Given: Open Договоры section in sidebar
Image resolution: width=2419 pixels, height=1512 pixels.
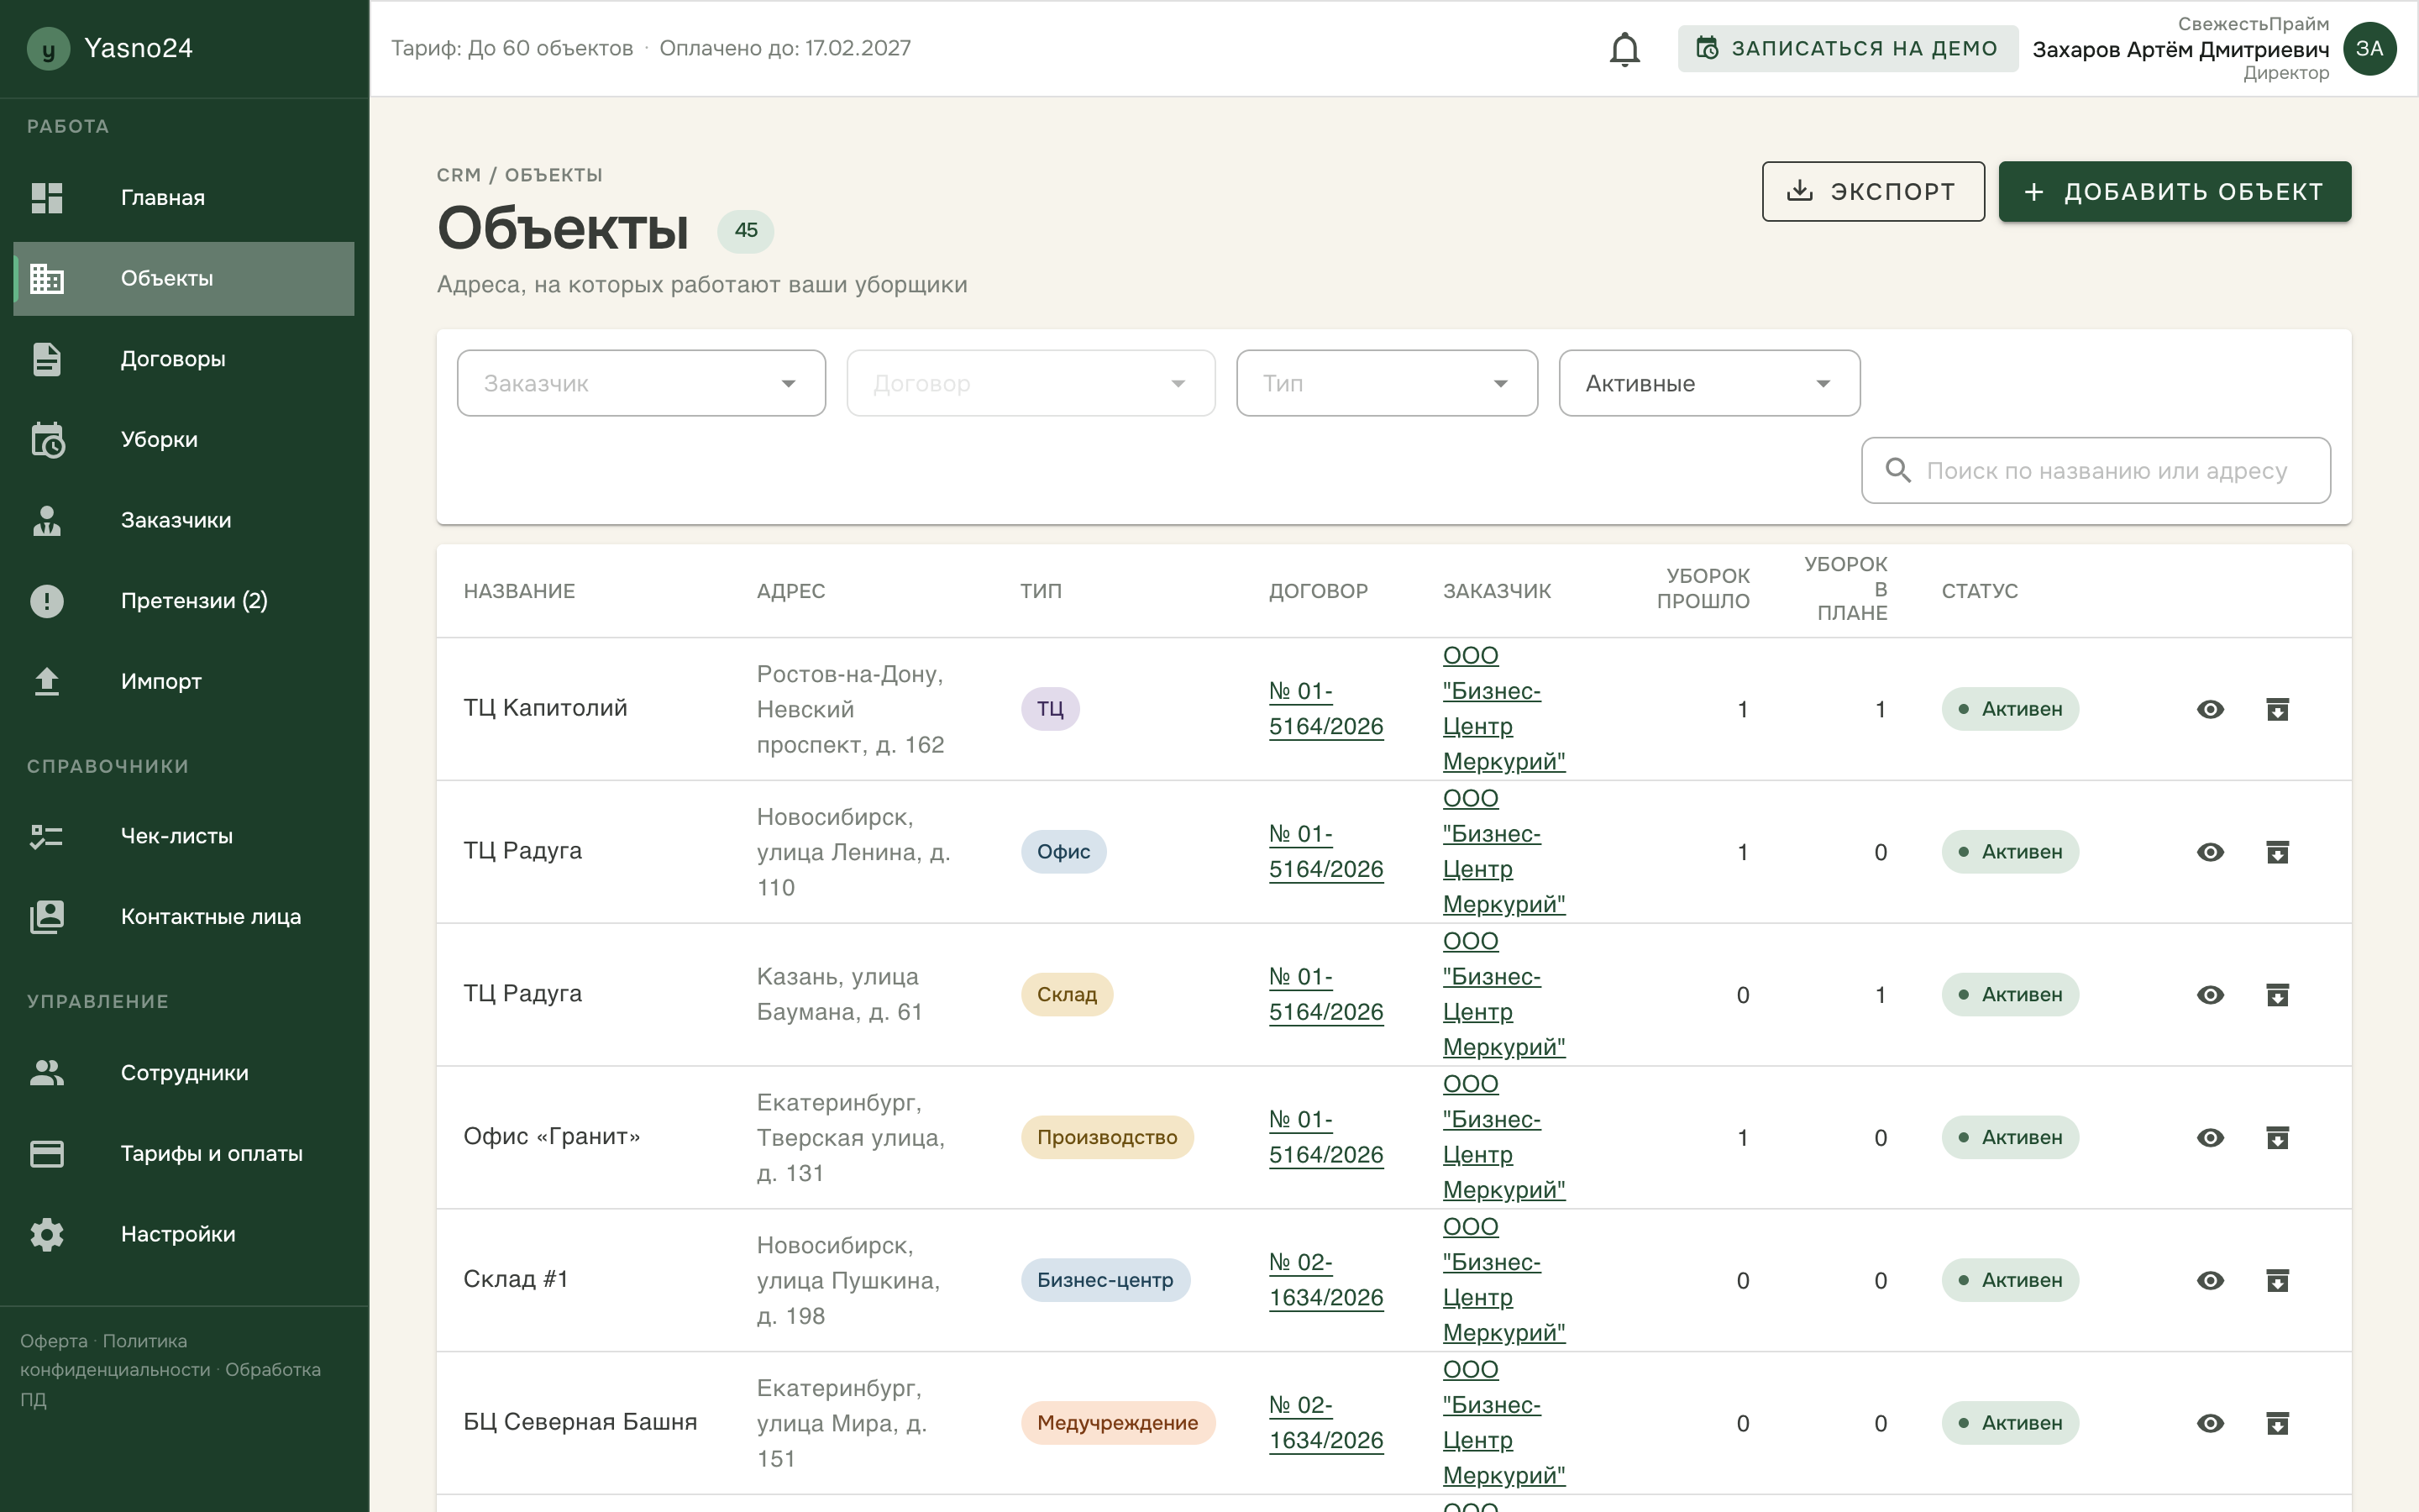Looking at the screenshot, I should [x=184, y=359].
